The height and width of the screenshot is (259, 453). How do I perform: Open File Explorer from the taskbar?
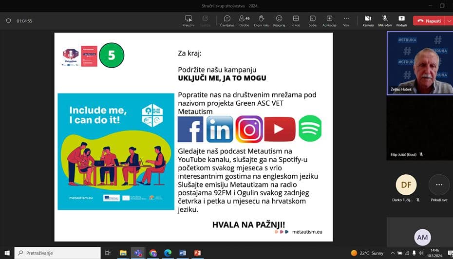[123, 253]
